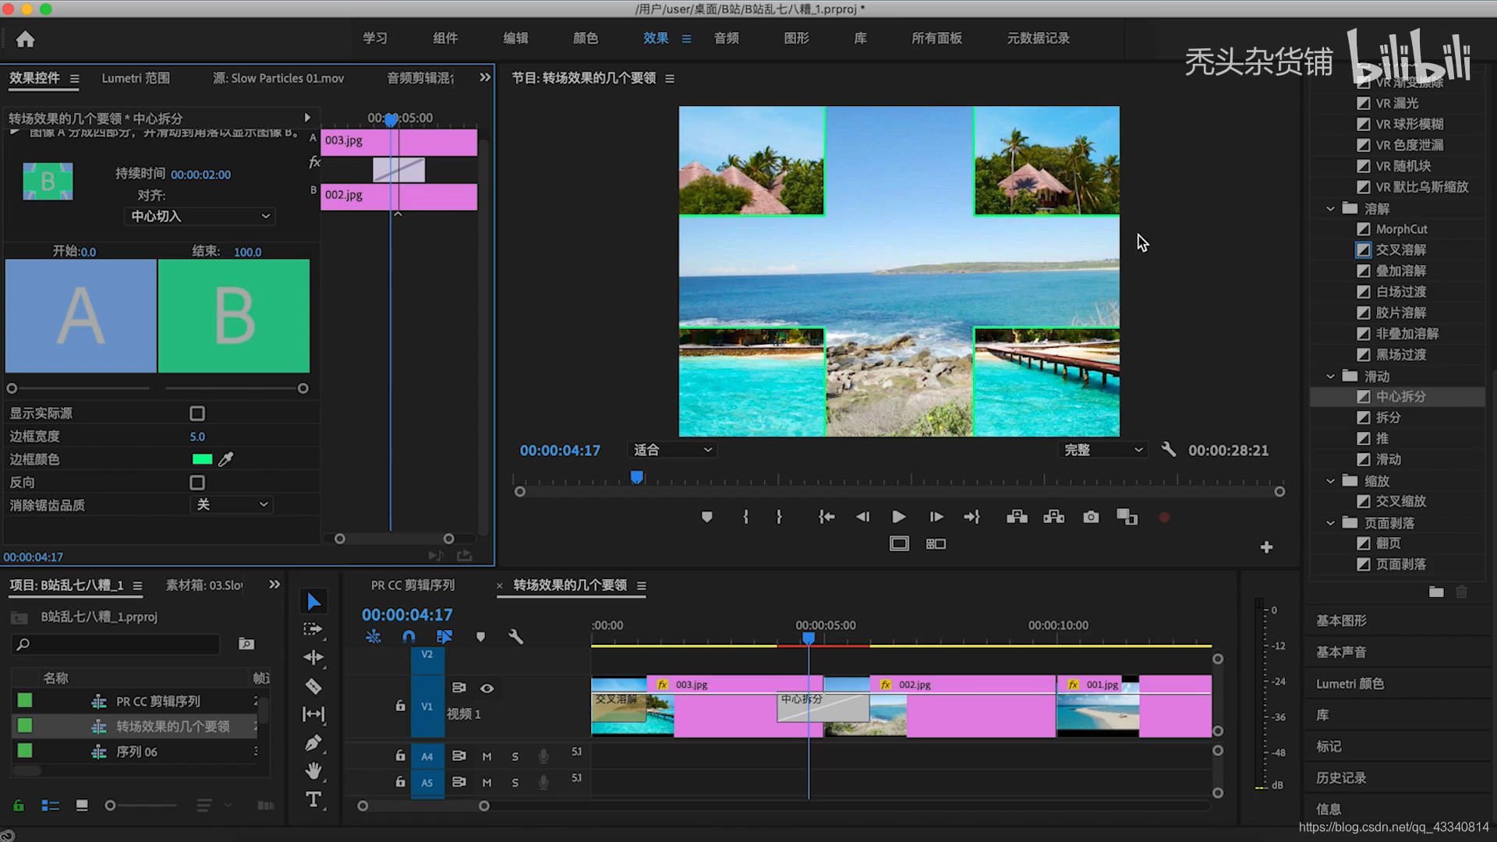The image size is (1497, 842).
Task: Select the Hand tool in the tools panel
Action: [313, 771]
